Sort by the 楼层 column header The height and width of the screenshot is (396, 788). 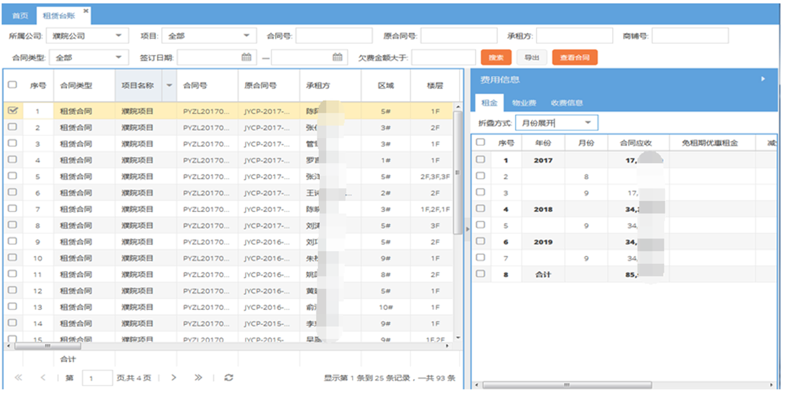click(435, 85)
